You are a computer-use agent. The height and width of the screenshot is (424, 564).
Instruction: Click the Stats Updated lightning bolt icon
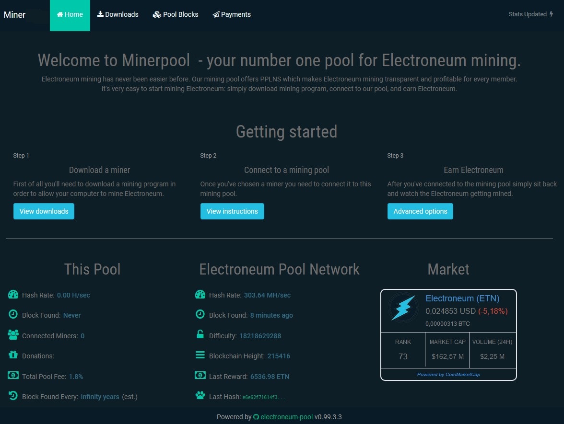[551, 14]
